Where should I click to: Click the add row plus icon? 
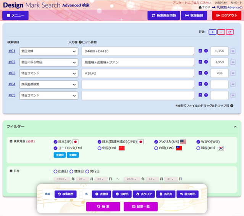pos(212,32)
